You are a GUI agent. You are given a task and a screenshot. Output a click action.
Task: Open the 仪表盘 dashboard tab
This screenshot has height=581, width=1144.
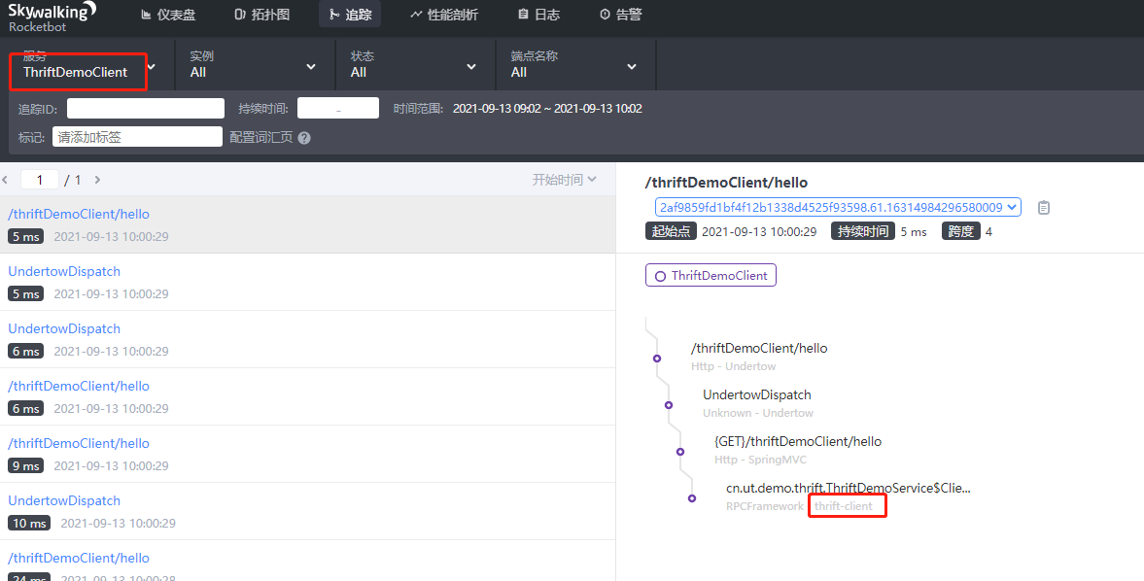tap(168, 15)
